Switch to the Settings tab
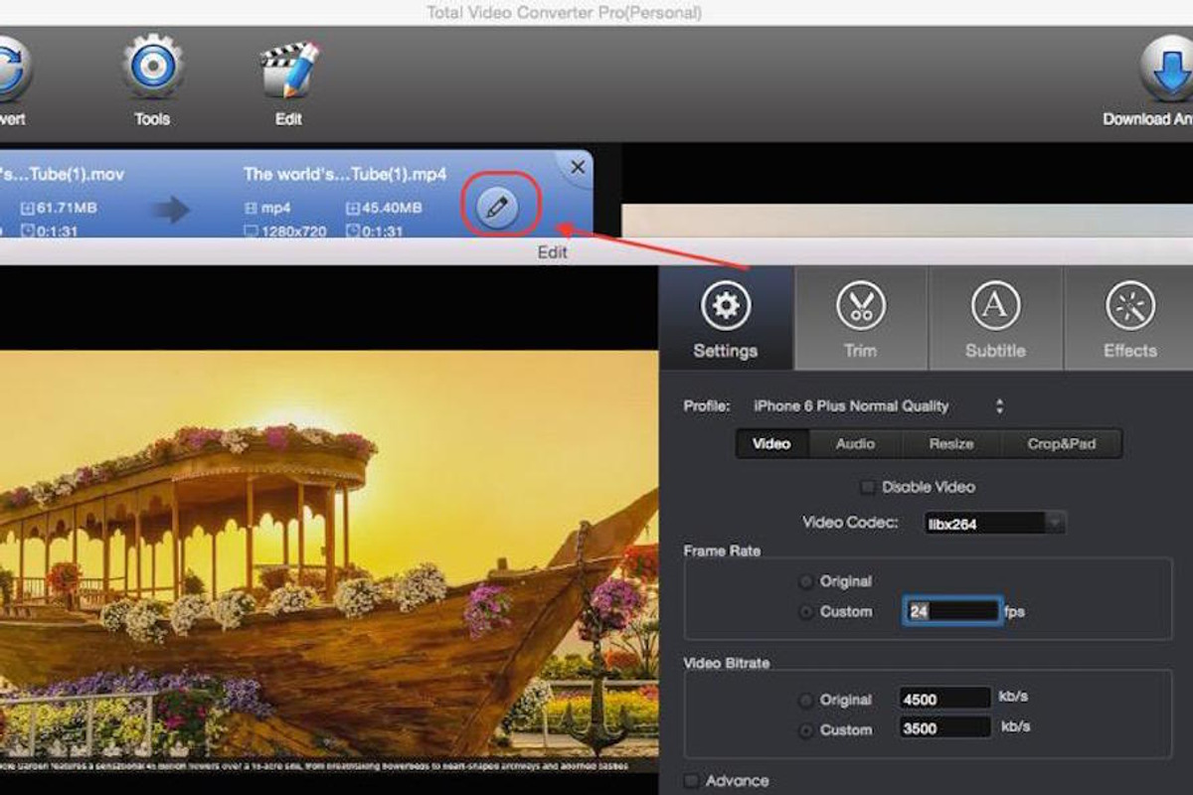Viewport: 1193px width, 795px height. [726, 318]
